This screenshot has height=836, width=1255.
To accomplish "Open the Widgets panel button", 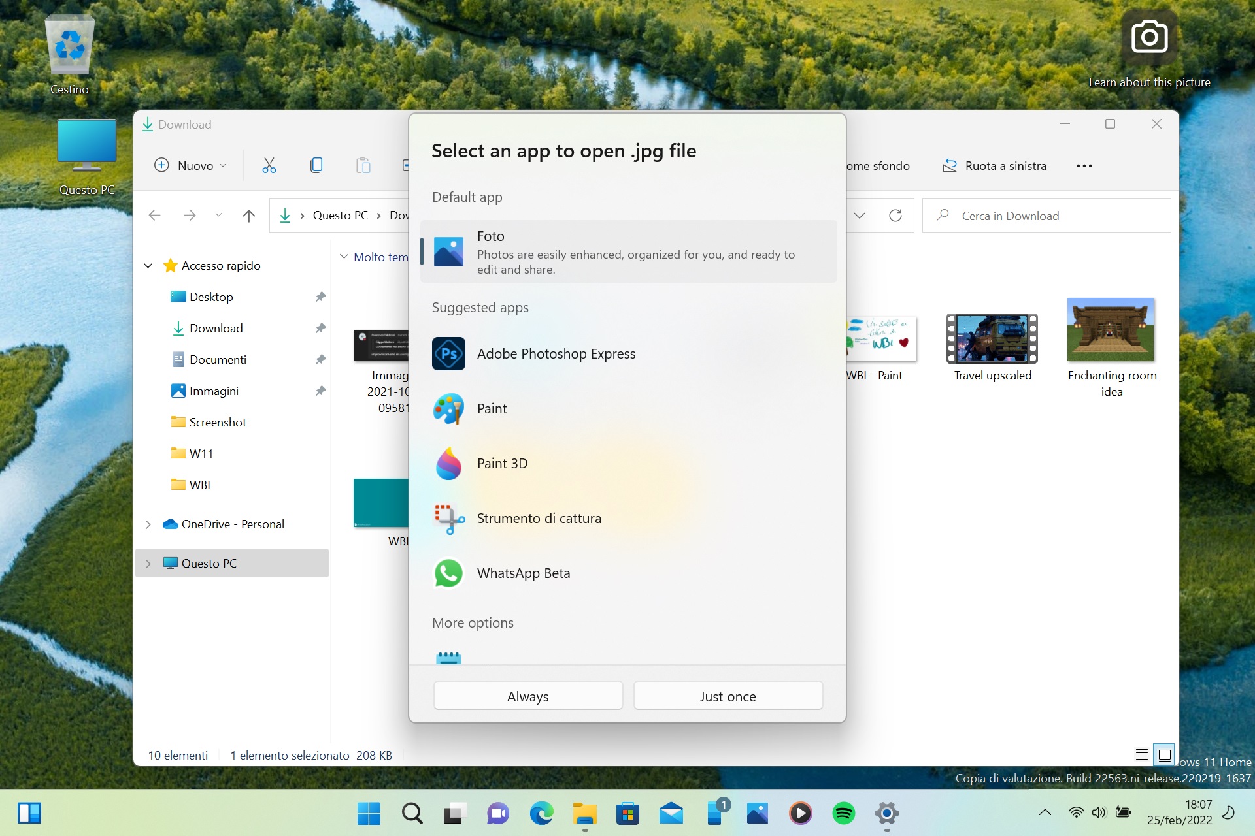I will 29,813.
